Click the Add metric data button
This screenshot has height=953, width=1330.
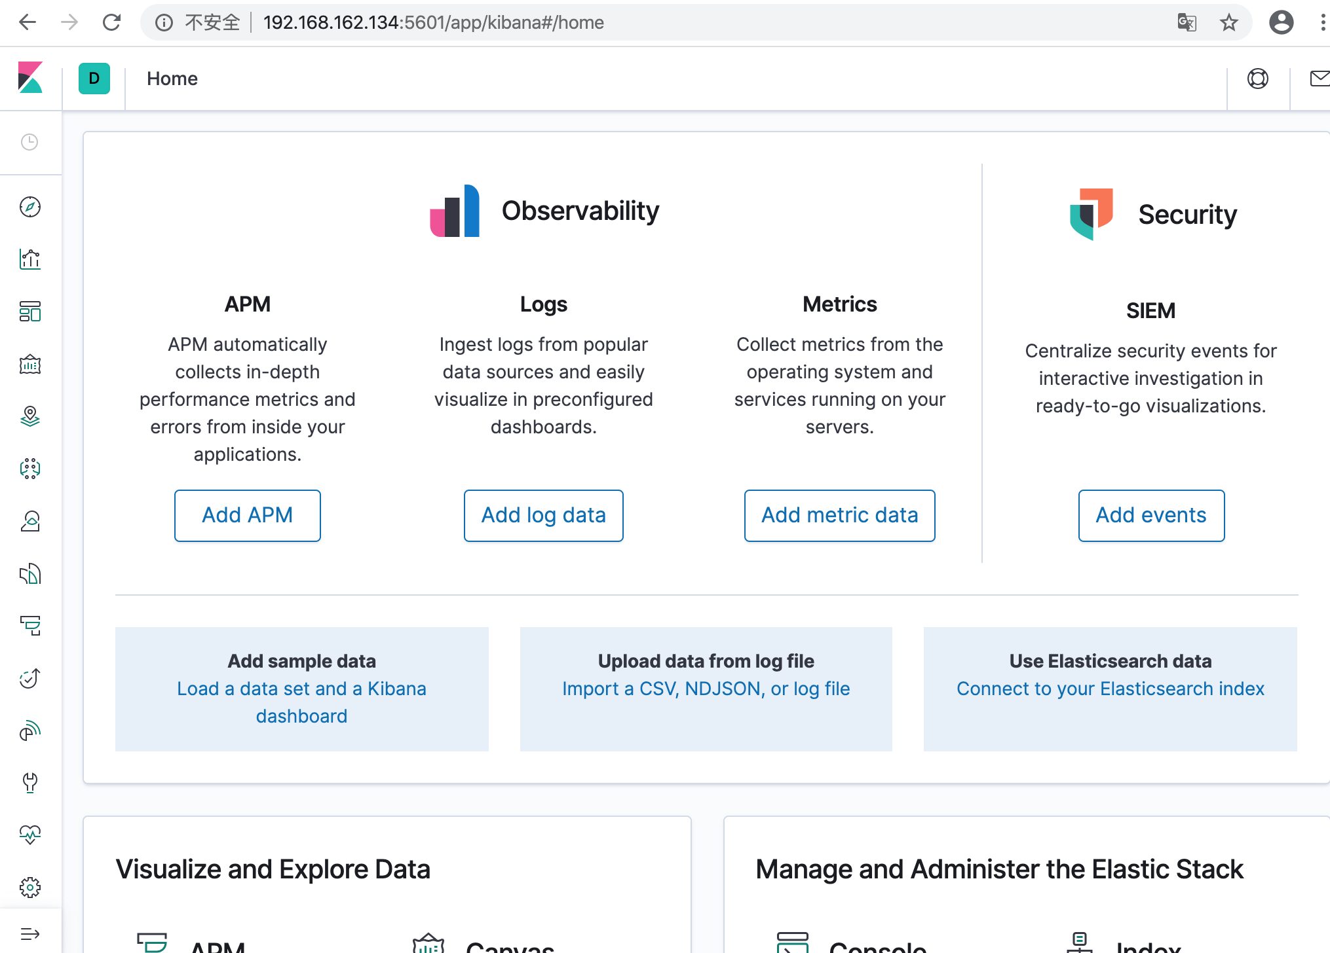click(x=840, y=516)
